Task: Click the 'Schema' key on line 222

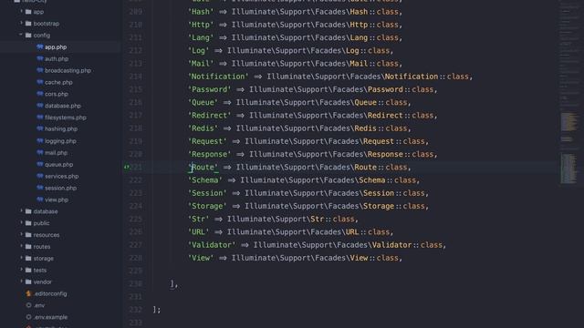Action: coord(205,180)
